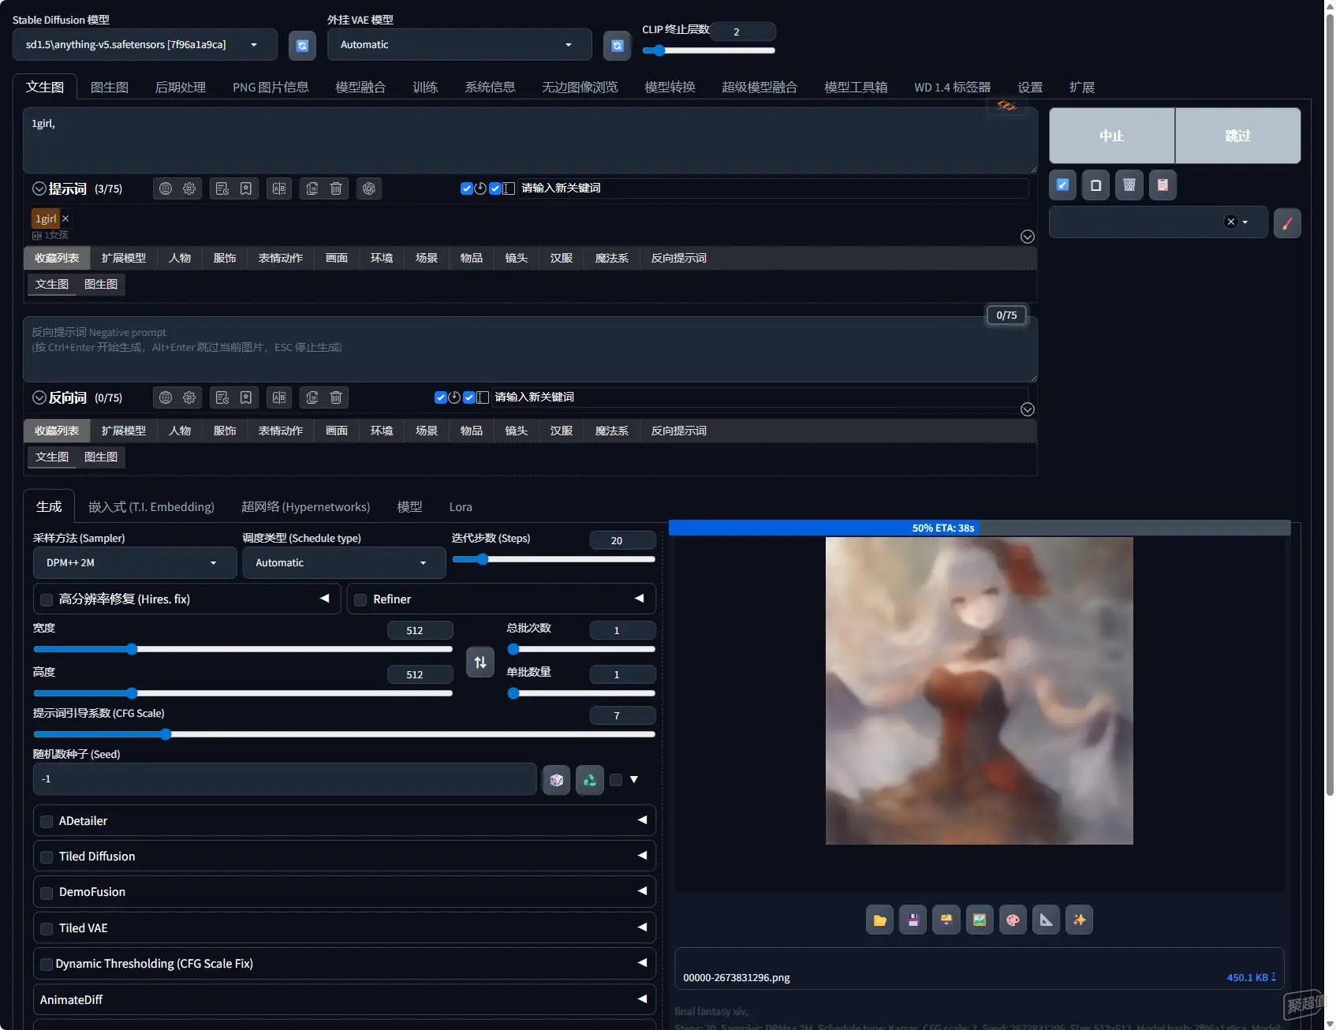Clear prompt with 提示词 row trash icon

click(336, 188)
